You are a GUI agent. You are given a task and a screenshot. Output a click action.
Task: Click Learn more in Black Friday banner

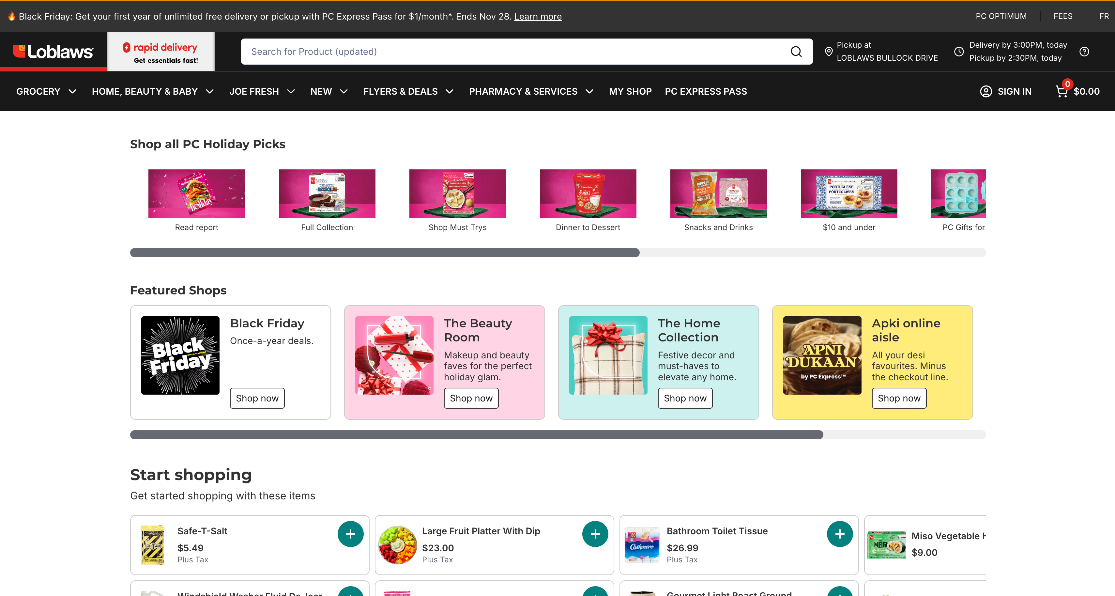click(538, 16)
